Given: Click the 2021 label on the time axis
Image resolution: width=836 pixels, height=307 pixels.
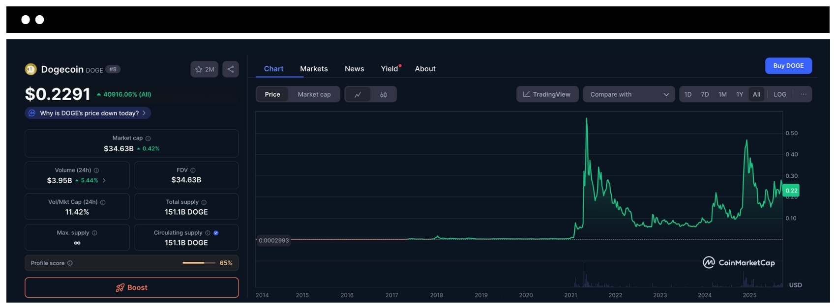Looking at the screenshot, I should [570, 295].
